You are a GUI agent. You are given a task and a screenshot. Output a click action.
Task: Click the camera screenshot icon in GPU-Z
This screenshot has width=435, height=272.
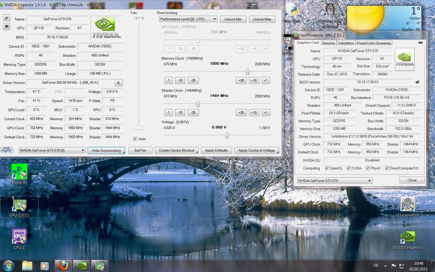point(420,43)
